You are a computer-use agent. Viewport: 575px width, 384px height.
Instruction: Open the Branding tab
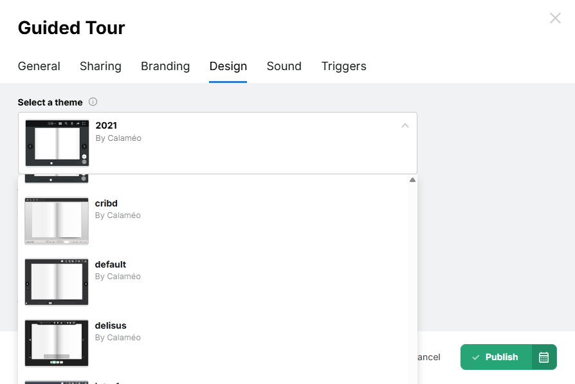[165, 66]
